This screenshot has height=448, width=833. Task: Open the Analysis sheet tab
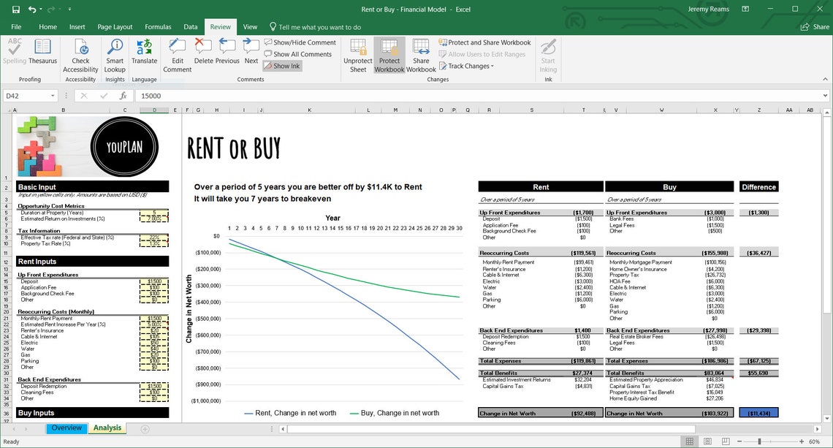point(107,428)
